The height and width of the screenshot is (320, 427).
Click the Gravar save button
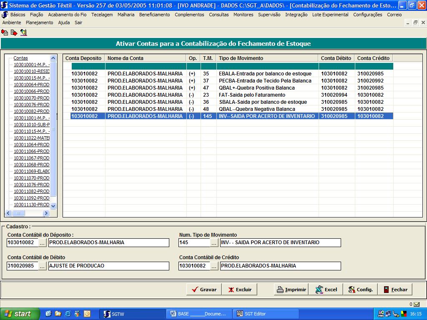(x=203, y=290)
